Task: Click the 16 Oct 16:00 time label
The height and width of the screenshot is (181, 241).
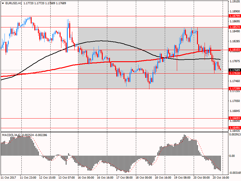Action: pos(105,178)
